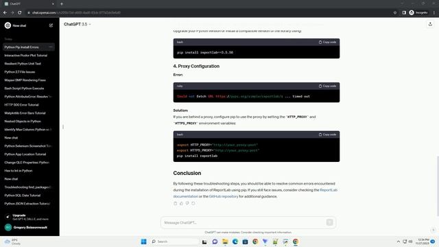Click the regenerate response icon
The height and width of the screenshot is (247, 439).
pos(193,203)
